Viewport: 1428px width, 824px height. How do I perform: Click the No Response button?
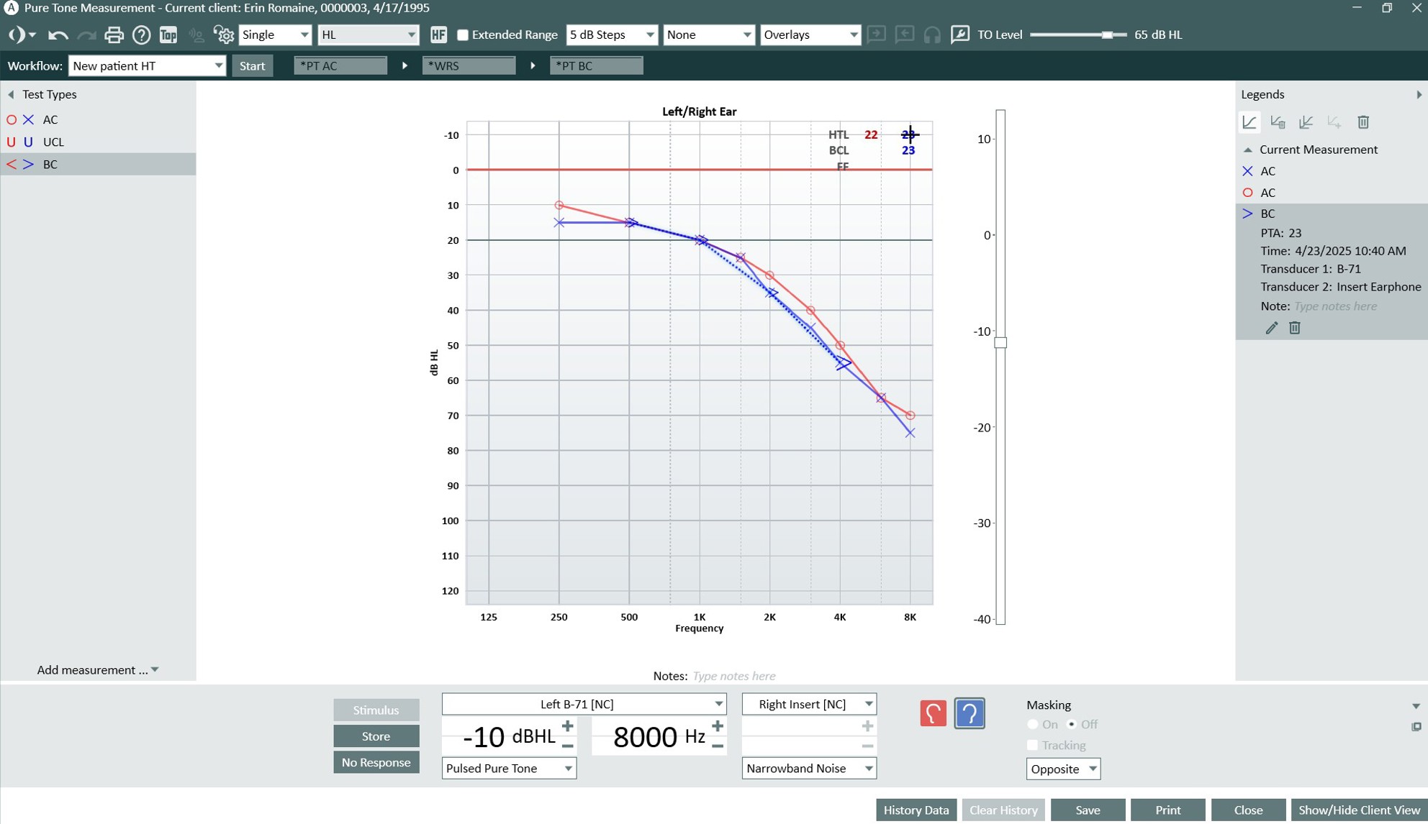point(376,762)
